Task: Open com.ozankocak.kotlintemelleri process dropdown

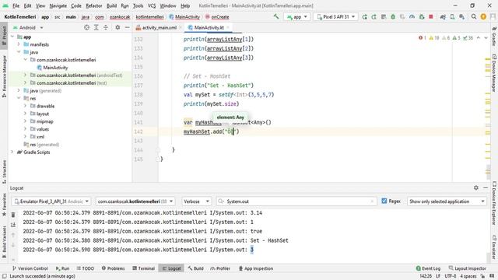Action: tap(135, 201)
